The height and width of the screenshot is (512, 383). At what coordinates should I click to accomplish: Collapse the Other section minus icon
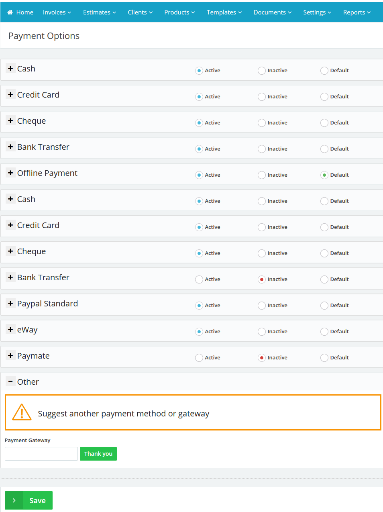[x=10, y=381]
